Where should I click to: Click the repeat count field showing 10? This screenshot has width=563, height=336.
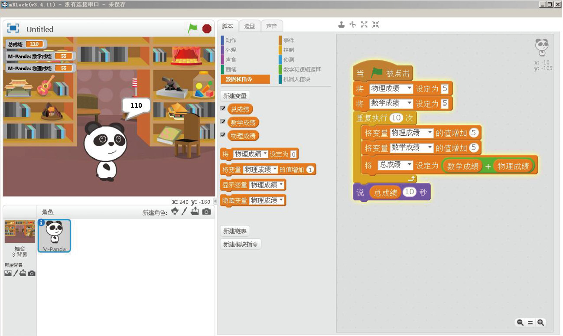(396, 118)
